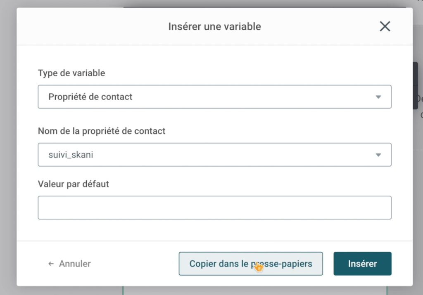Image resolution: width=423 pixels, height=295 pixels.
Task: Expand the suivi_skani property selector
Action: pyautogui.click(x=214, y=155)
